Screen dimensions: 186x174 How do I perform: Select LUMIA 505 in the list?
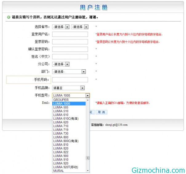pos(69,107)
